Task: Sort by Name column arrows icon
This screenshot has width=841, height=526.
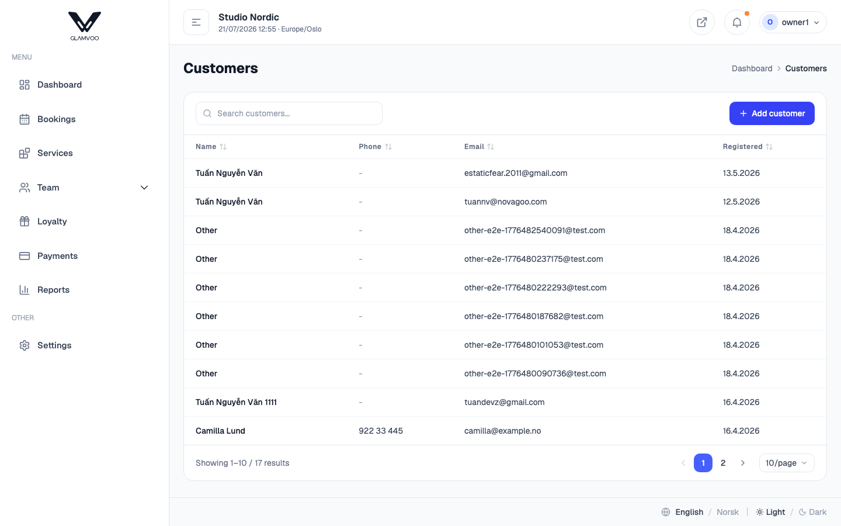Action: click(x=223, y=147)
